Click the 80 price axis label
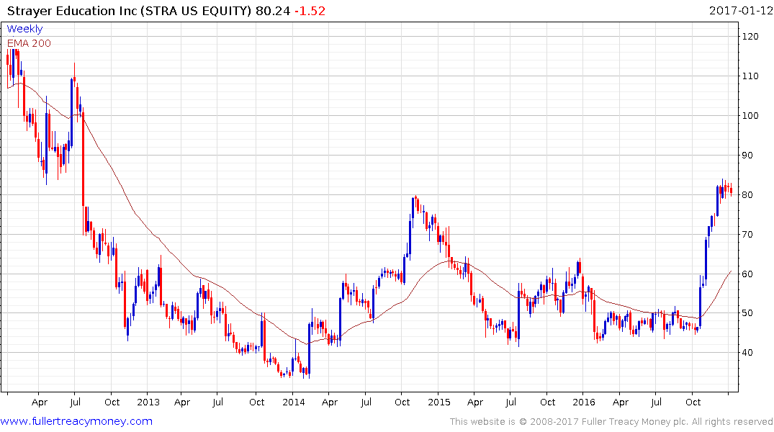Screen dimensions: 774x432 point(747,194)
